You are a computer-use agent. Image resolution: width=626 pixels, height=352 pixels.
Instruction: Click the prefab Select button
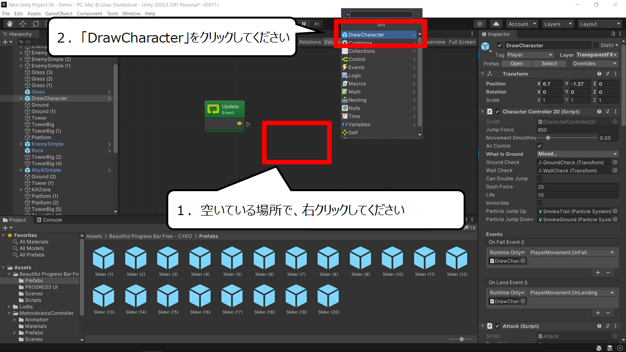[x=549, y=64]
